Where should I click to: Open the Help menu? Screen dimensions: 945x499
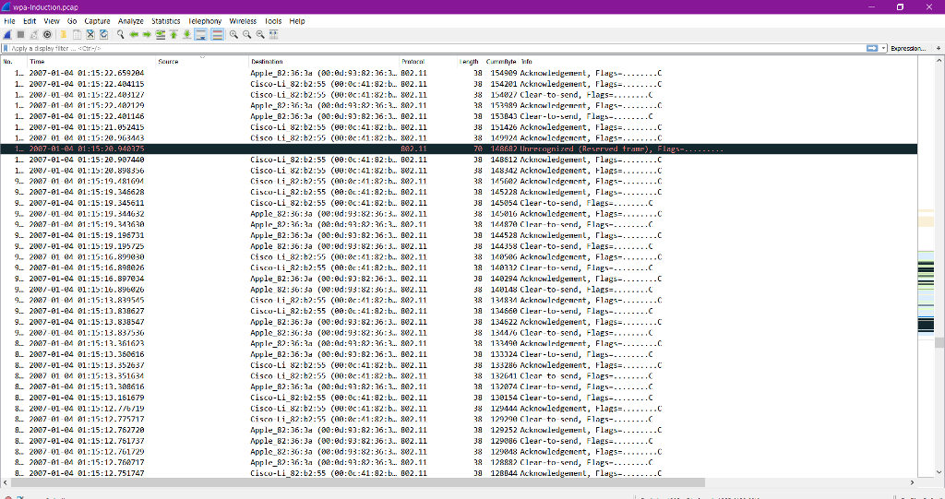coord(297,21)
